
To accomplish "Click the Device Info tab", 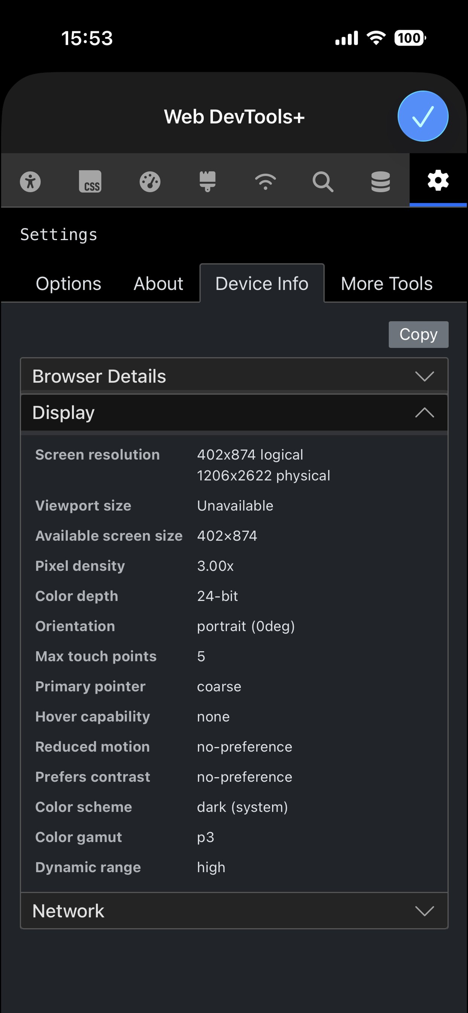I will [261, 283].
